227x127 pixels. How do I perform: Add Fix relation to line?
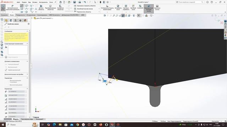pyautogui.click(x=12, y=70)
